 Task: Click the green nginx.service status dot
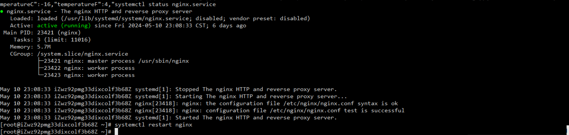2,11
